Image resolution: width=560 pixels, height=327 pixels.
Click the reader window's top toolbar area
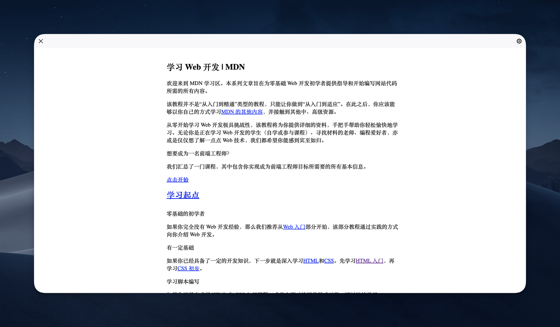click(280, 41)
